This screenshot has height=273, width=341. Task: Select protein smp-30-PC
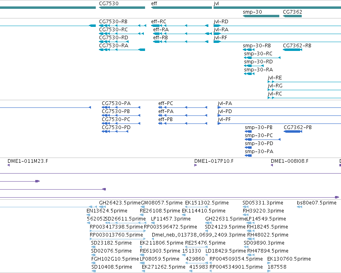point(263,140)
